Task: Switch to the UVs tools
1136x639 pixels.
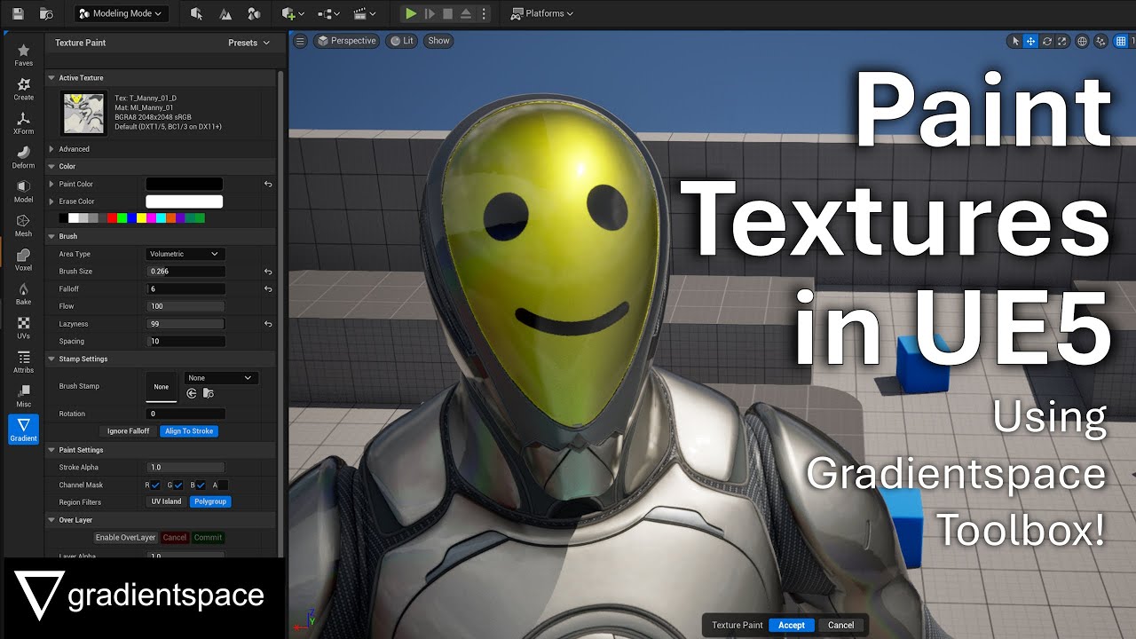Action: coord(24,327)
